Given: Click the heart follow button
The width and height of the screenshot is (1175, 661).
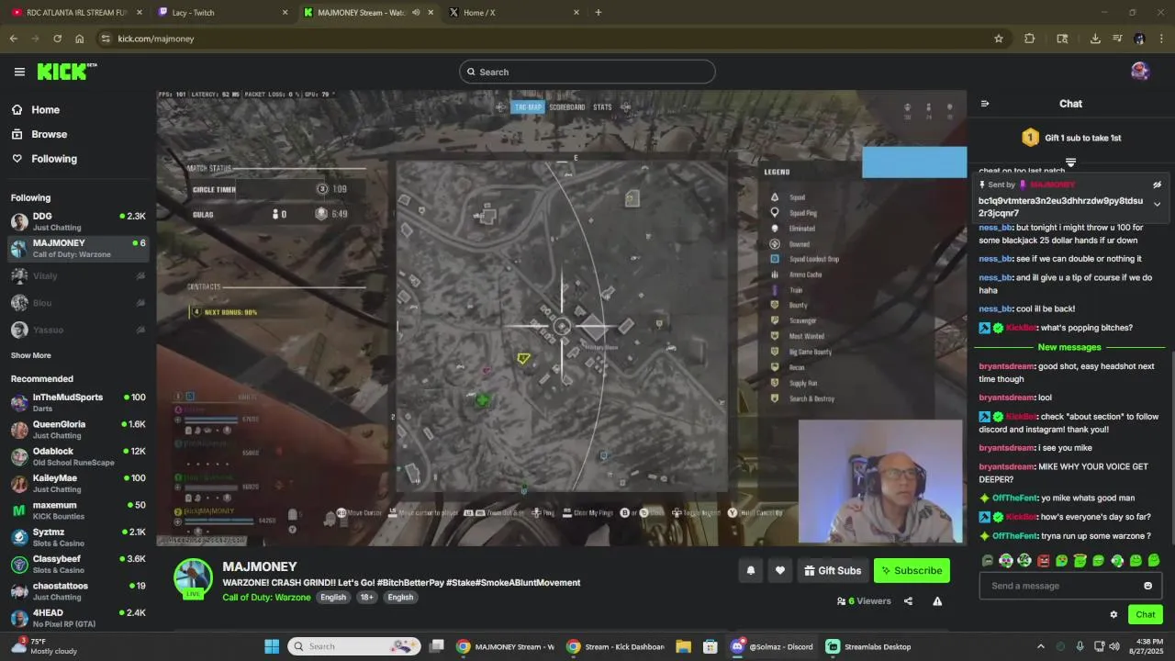Looking at the screenshot, I should [779, 570].
